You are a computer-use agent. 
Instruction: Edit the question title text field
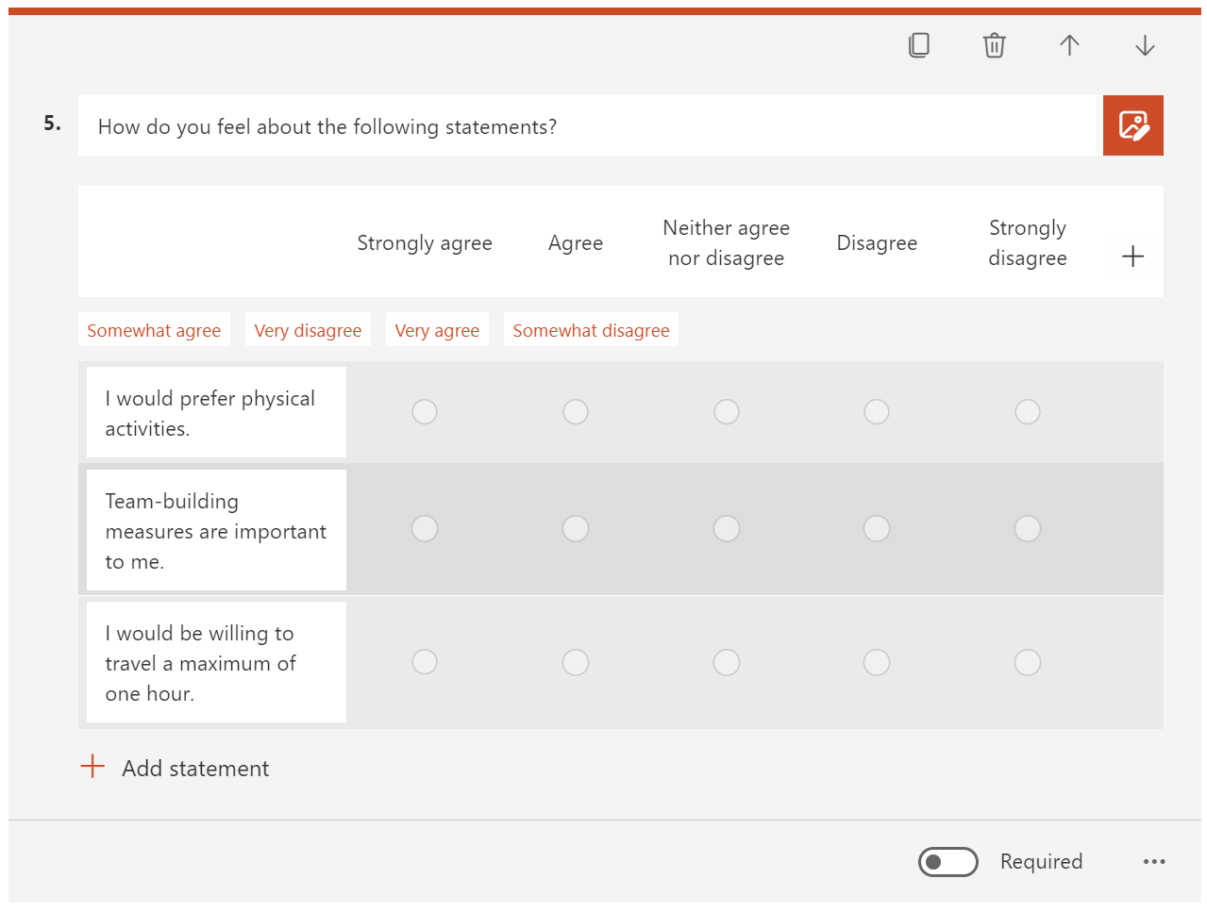591,125
